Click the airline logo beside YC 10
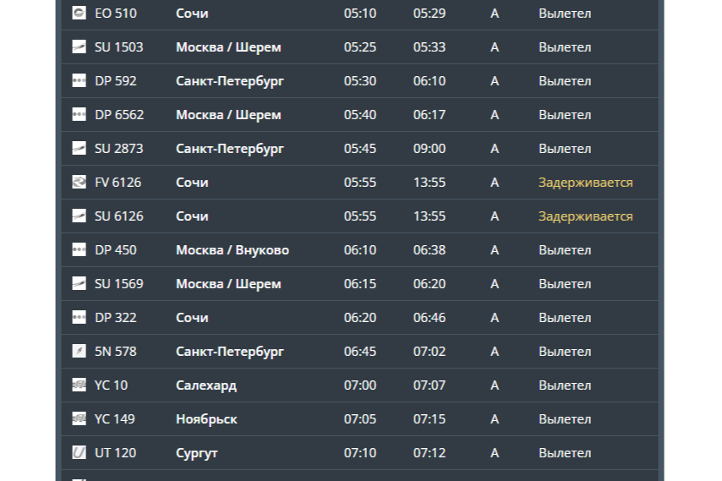This screenshot has height=481, width=722. [x=79, y=385]
